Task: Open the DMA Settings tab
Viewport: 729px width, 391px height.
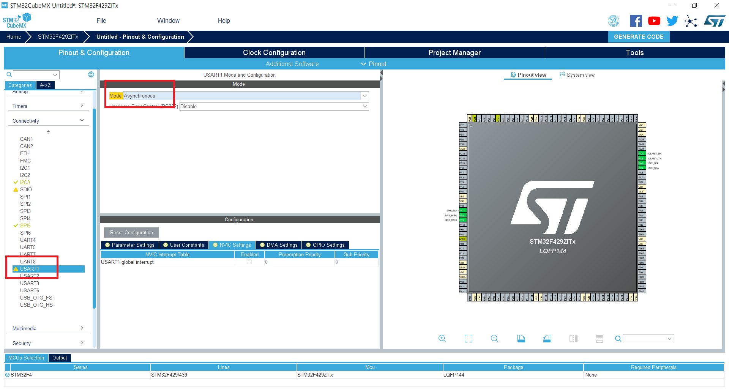Action: tap(279, 245)
